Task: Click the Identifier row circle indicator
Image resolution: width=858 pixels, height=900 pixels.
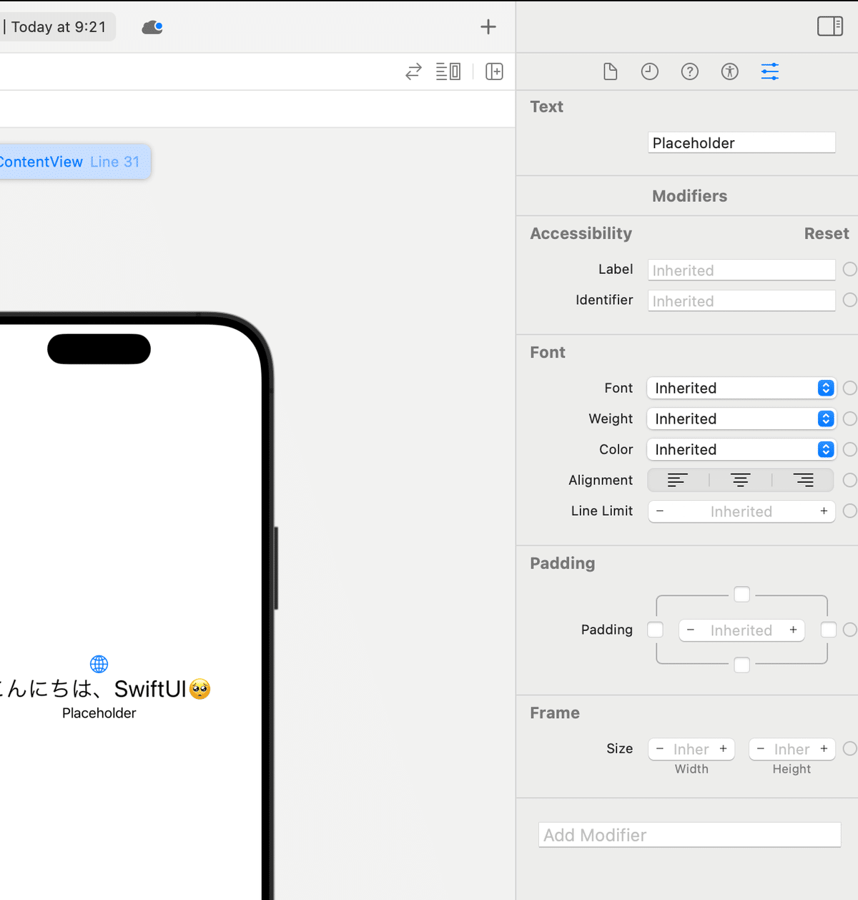Action: click(849, 300)
